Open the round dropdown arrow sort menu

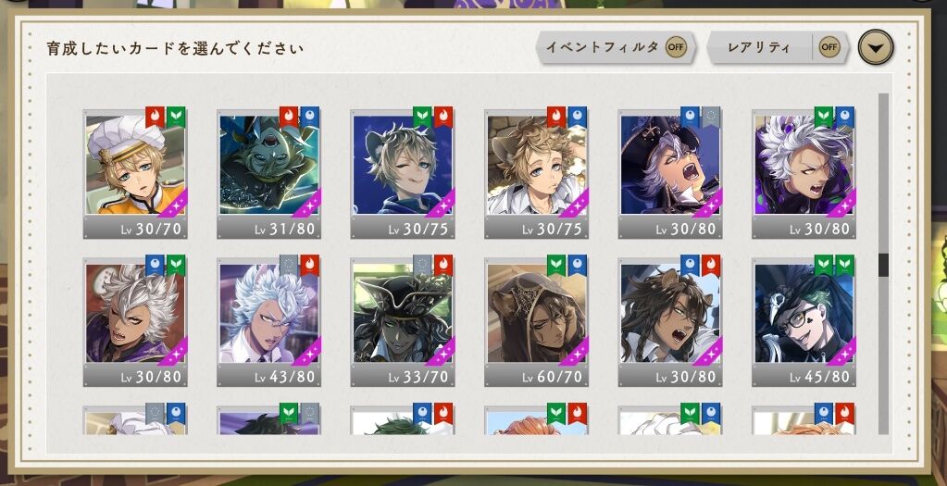click(x=876, y=47)
